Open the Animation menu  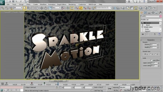pos(52,5)
